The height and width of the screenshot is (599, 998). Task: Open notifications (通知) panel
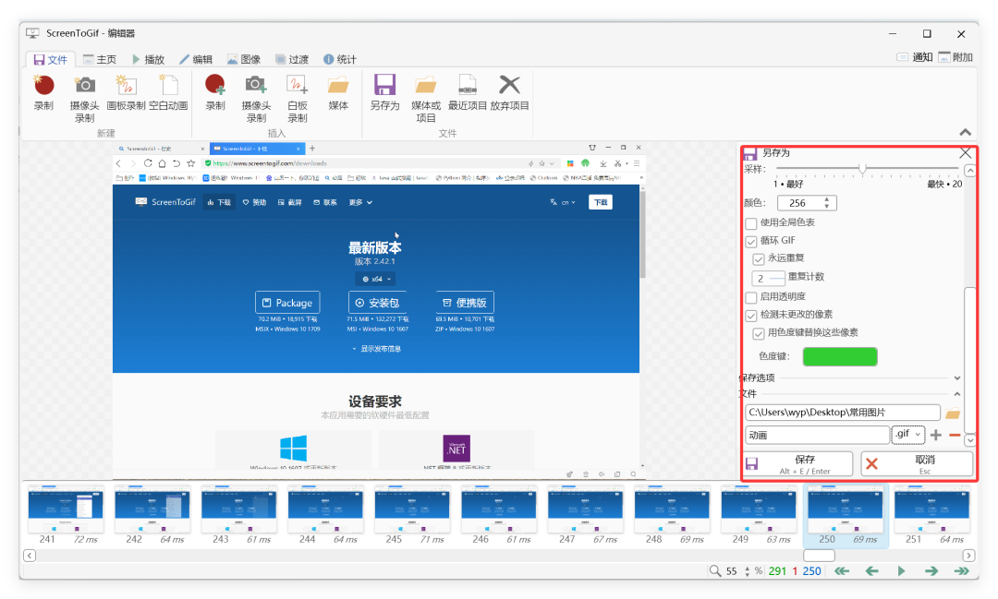click(x=914, y=57)
